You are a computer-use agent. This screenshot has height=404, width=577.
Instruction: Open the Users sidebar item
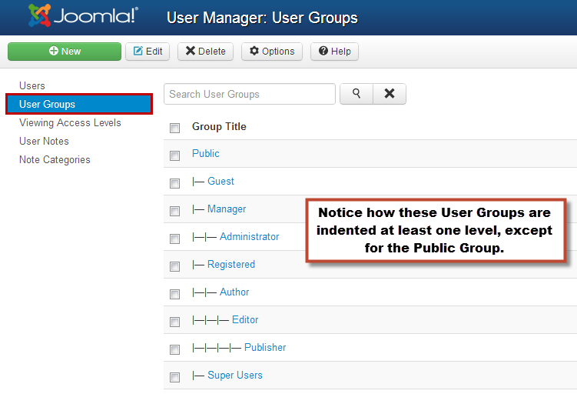click(32, 86)
